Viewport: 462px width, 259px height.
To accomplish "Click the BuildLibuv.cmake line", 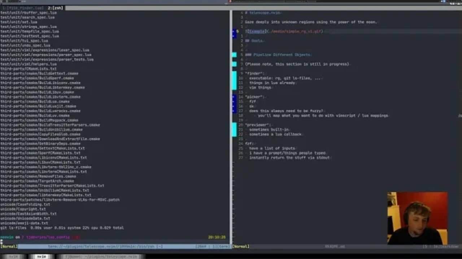I will coord(37,92).
